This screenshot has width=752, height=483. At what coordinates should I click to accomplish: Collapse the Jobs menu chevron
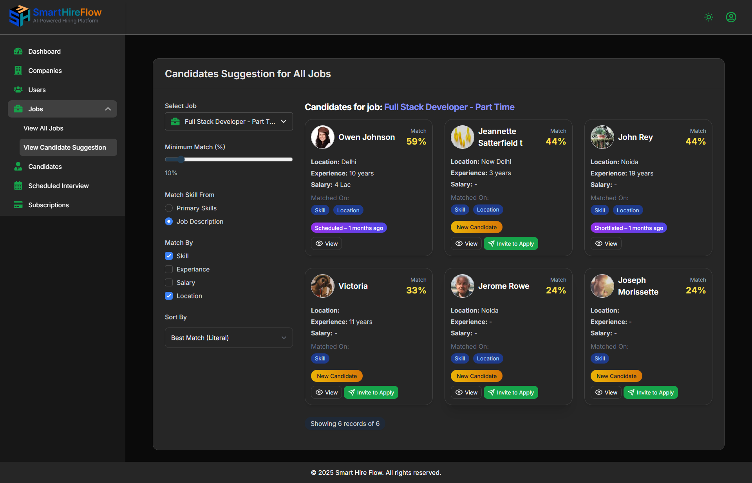click(x=108, y=109)
